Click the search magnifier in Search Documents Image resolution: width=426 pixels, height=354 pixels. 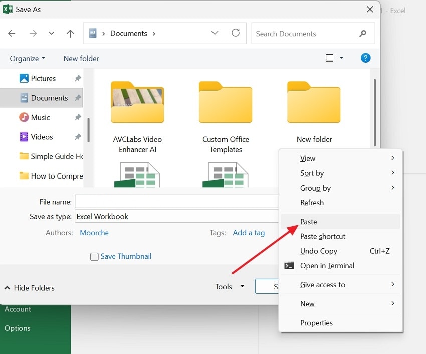(x=362, y=33)
